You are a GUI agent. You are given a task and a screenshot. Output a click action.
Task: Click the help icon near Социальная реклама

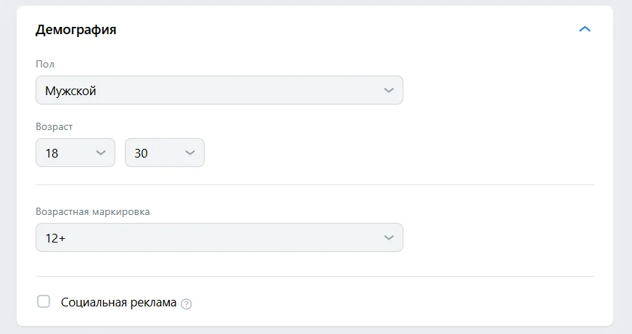point(186,304)
